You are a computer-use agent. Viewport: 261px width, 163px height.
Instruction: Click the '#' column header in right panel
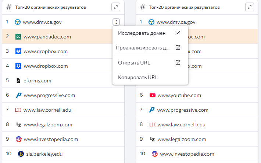[143, 7]
